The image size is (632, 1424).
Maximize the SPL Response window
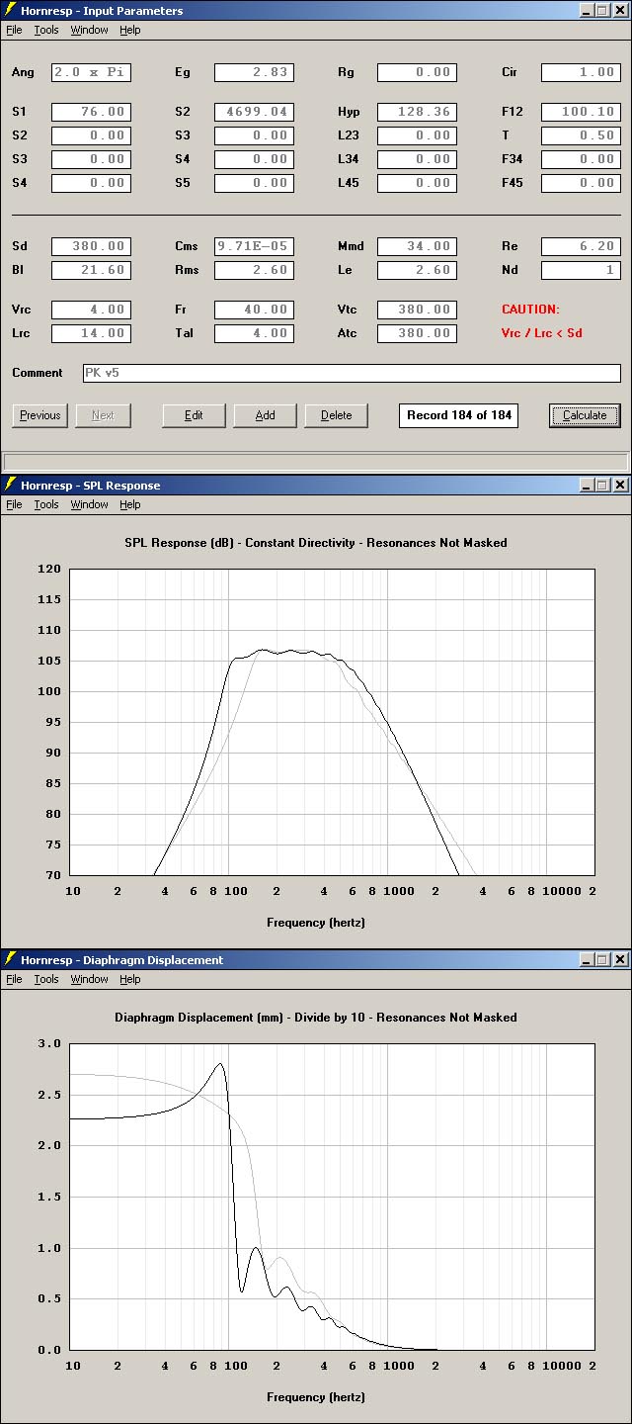(602, 485)
